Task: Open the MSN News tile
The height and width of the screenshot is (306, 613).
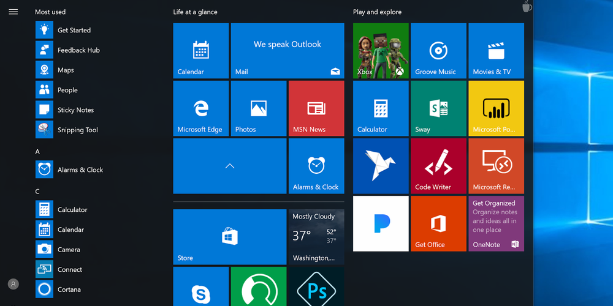Action: [316, 108]
